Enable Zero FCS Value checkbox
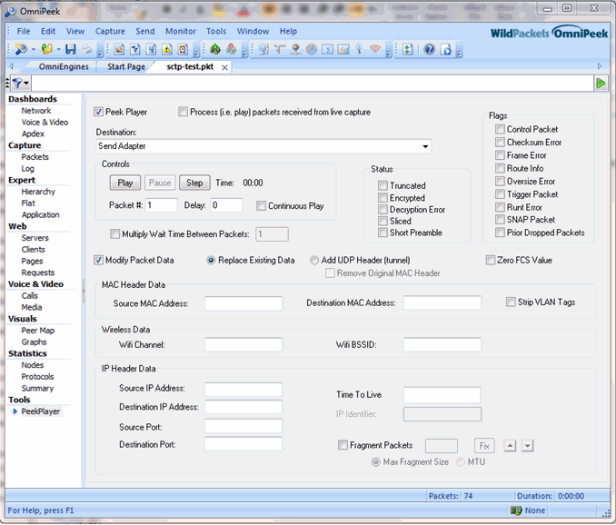Image resolution: width=616 pixels, height=525 pixels. tap(491, 260)
